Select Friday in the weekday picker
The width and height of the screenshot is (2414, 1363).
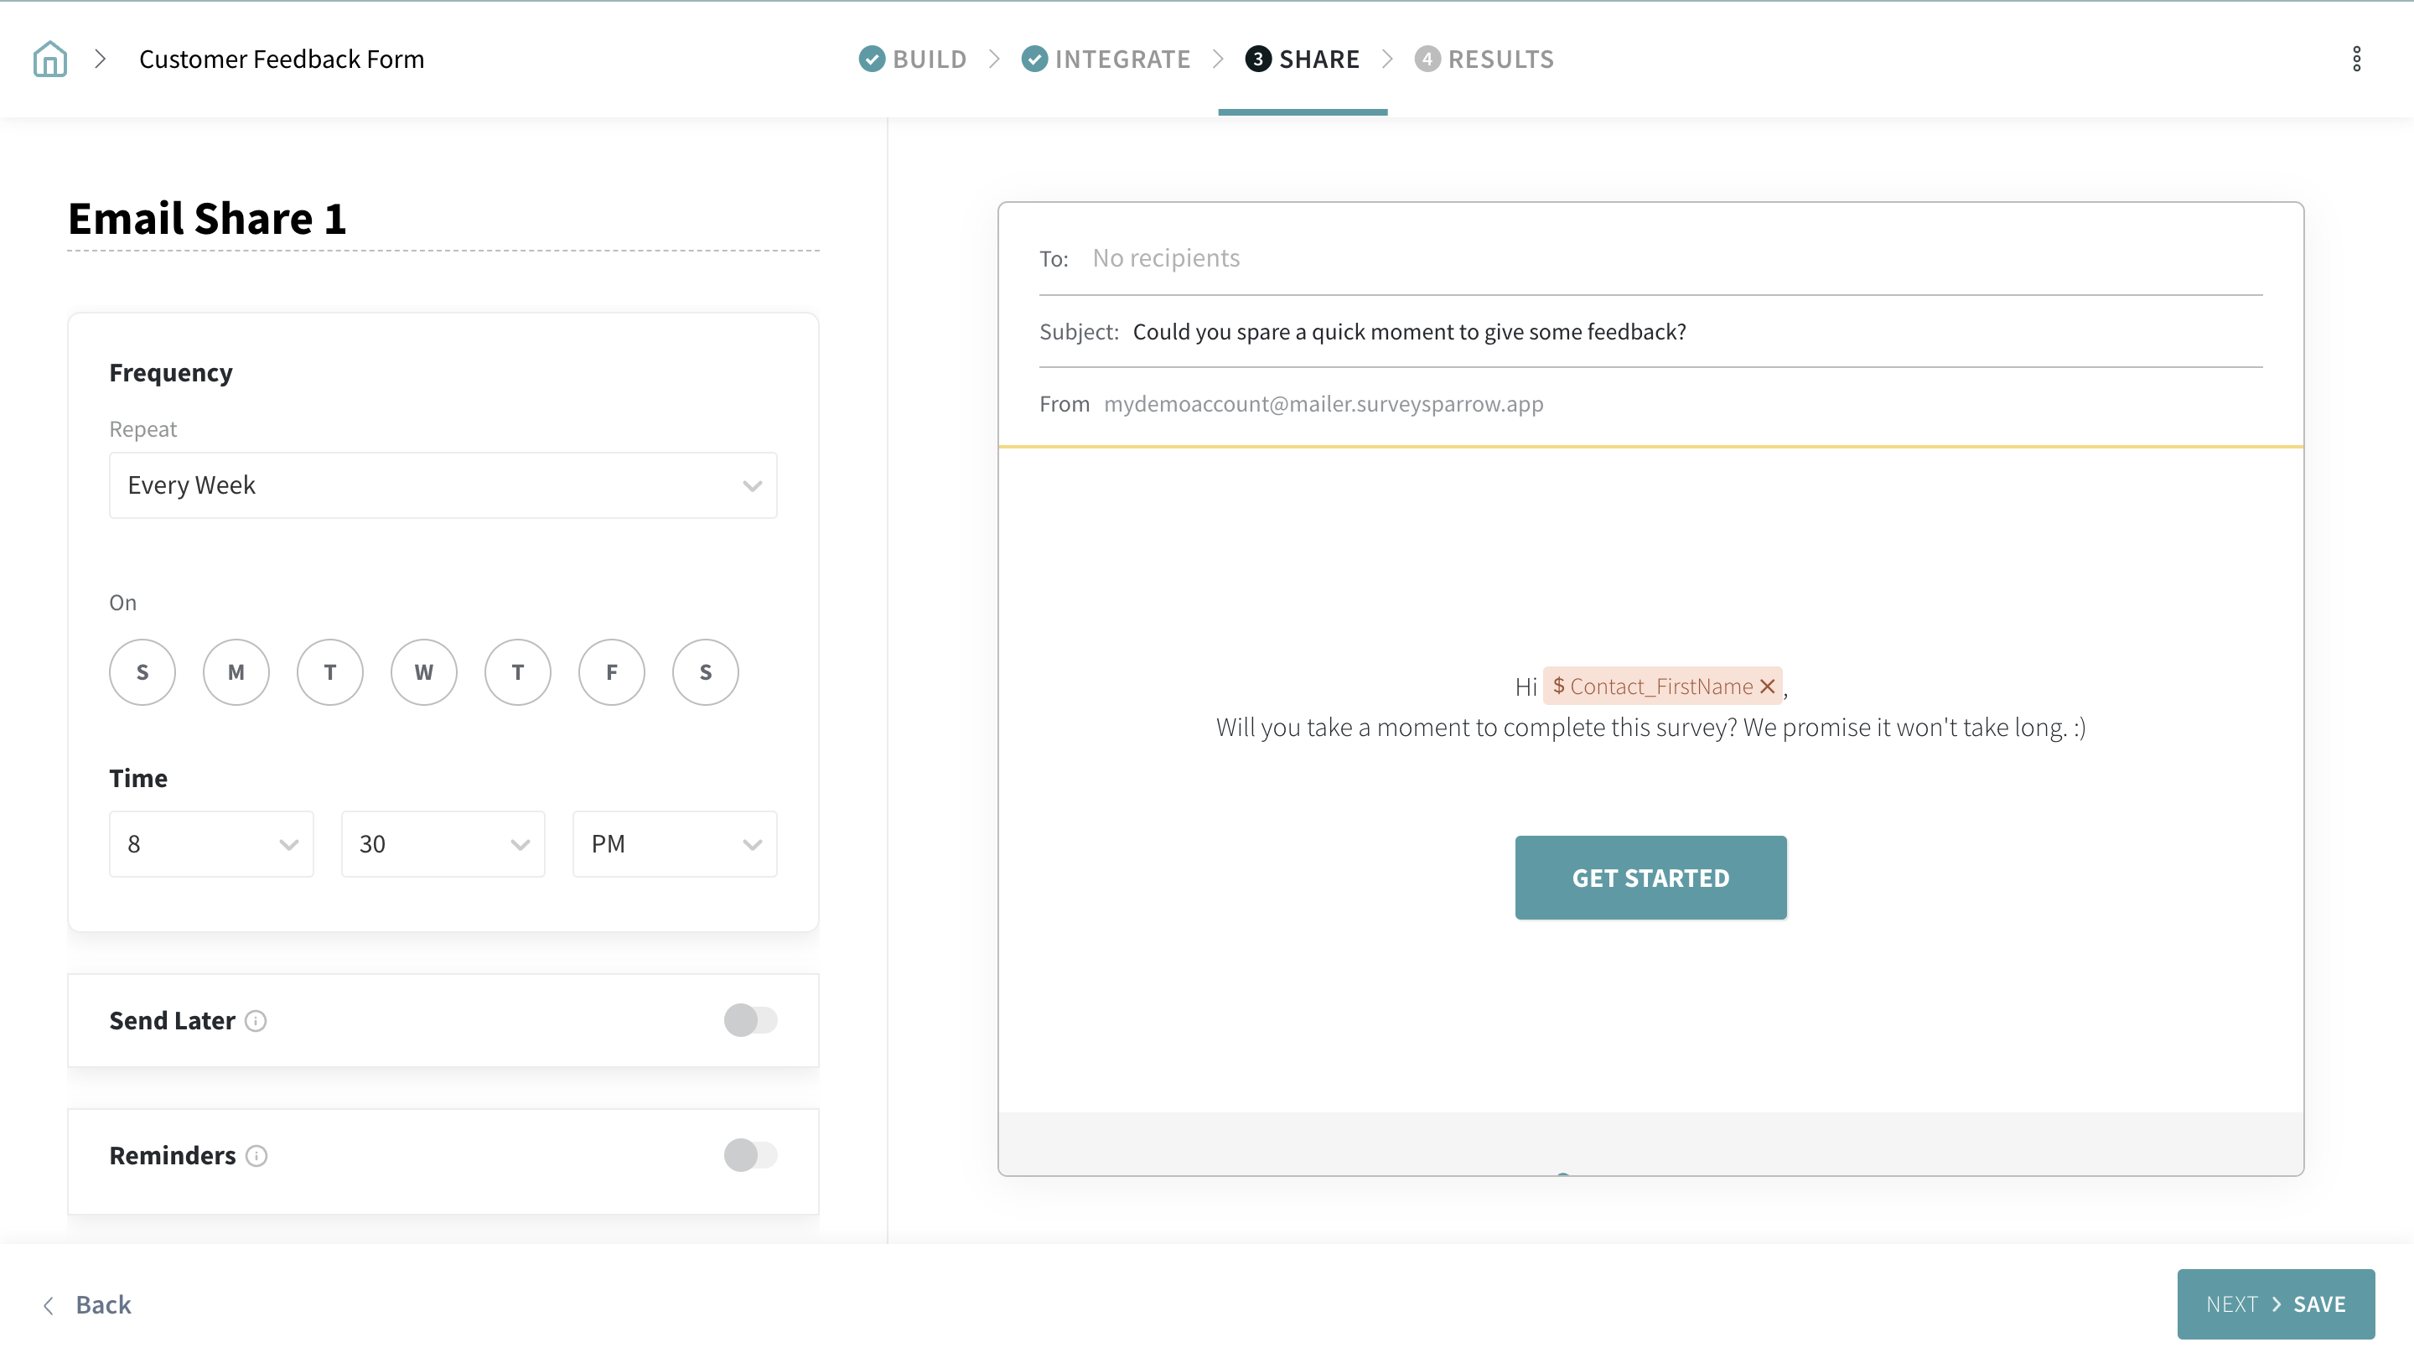[x=611, y=672]
